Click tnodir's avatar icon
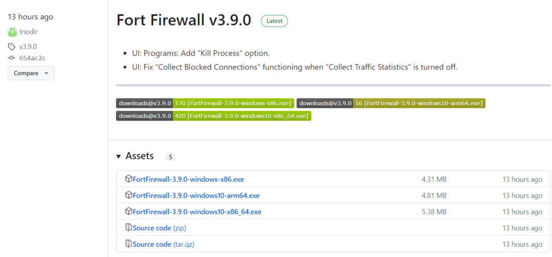Screen dimensions: 552x257 click(x=12, y=32)
